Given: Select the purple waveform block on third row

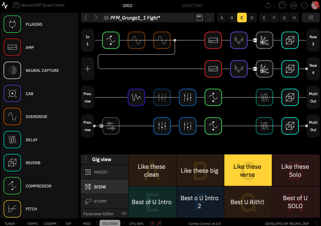Looking at the screenshot, I should click(136, 97).
